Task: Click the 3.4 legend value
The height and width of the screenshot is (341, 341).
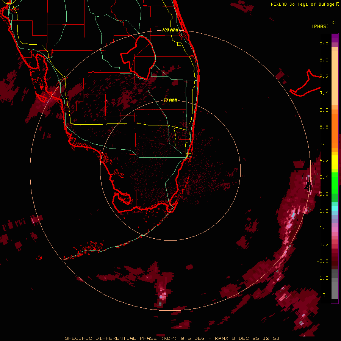Action: [x=324, y=177]
